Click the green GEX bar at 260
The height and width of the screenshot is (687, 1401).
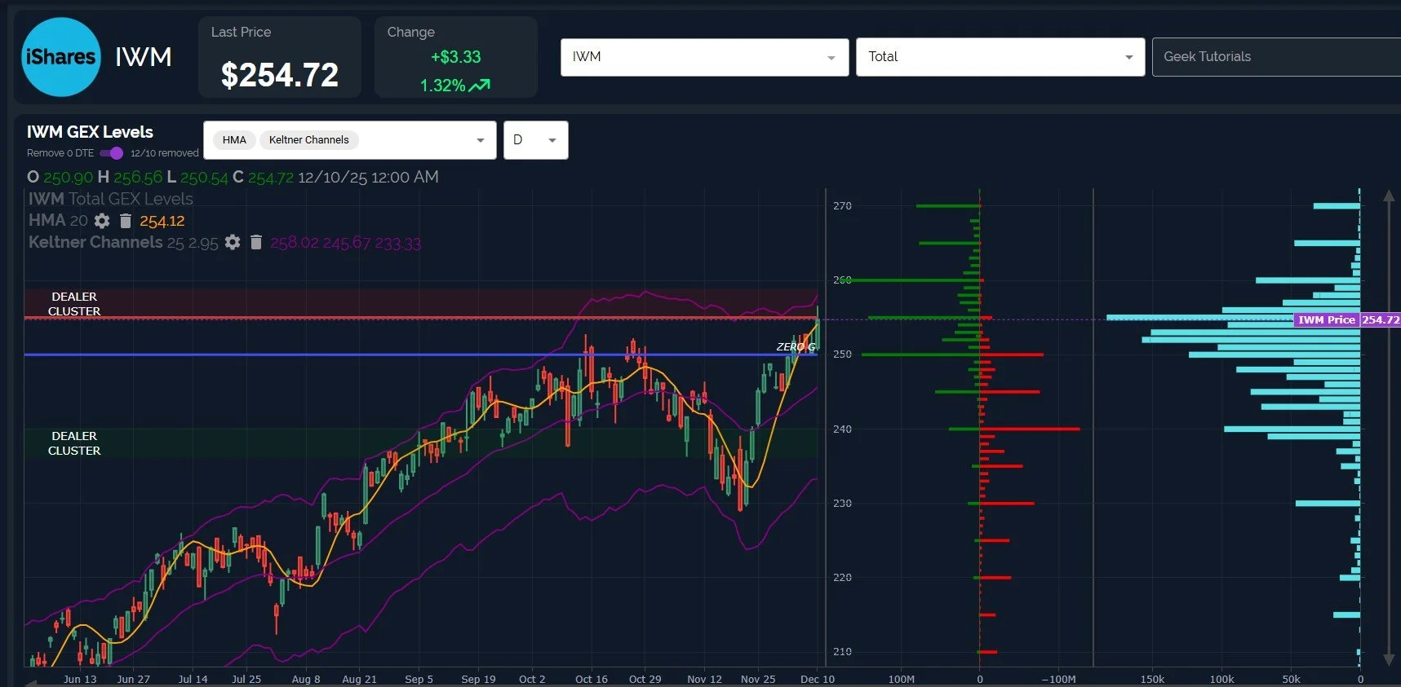click(x=909, y=280)
